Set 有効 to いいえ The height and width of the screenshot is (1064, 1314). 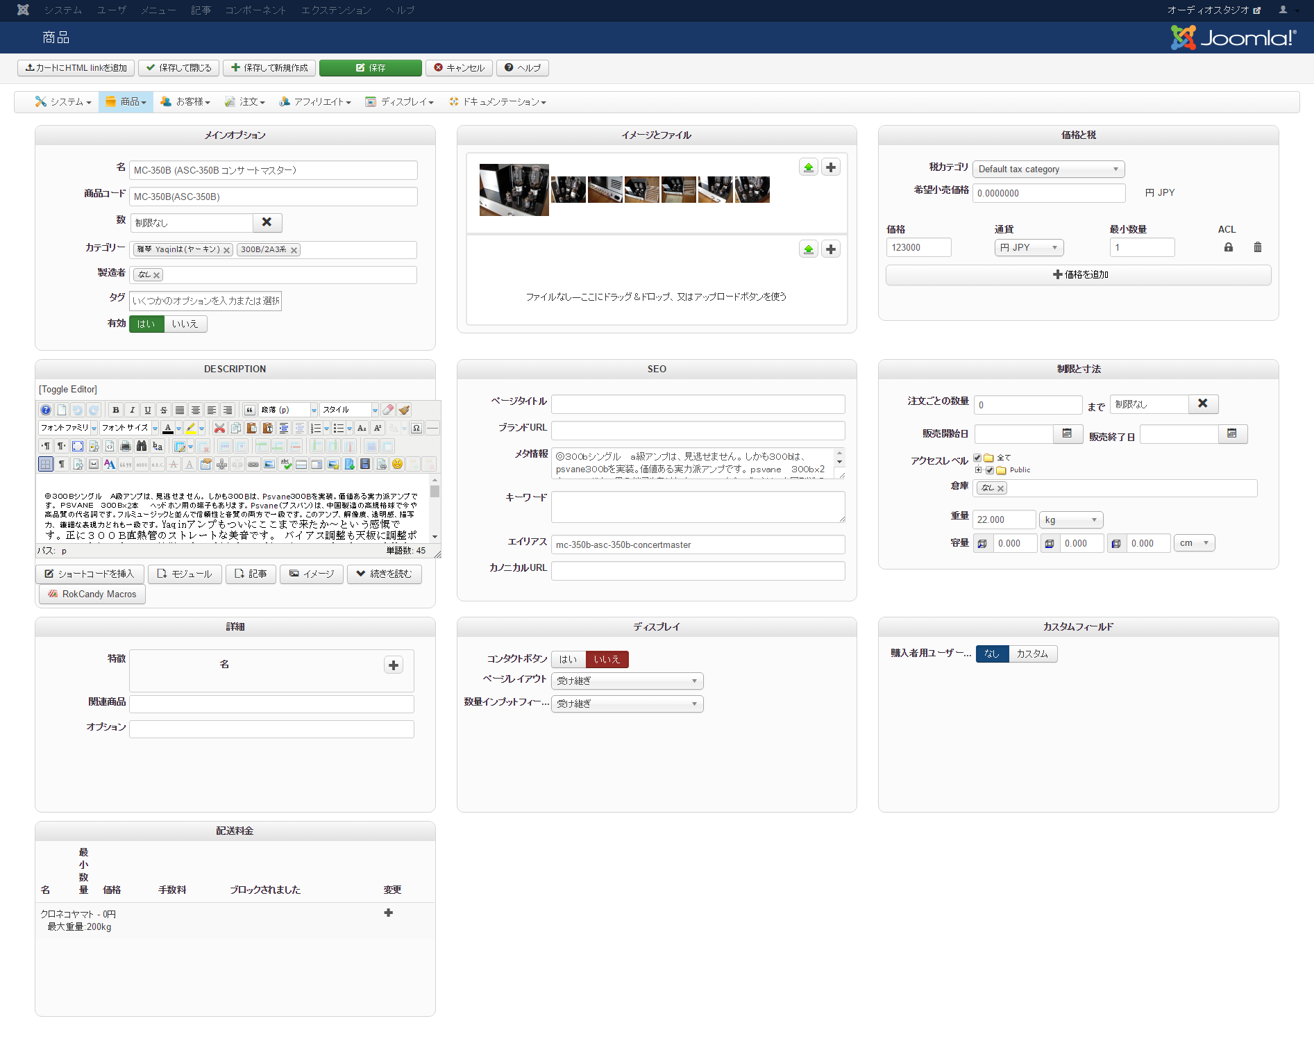click(185, 324)
